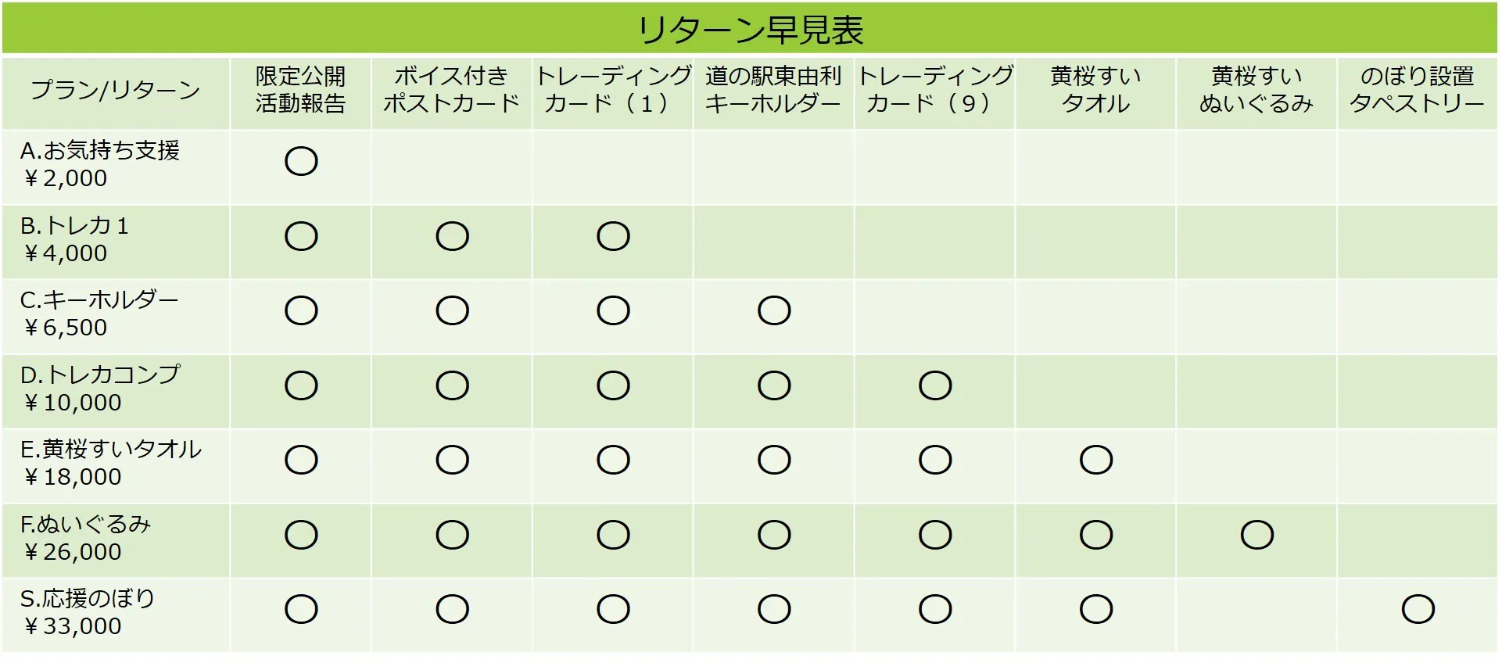Click the 限定公開活動報告 circle in row F
The width and height of the screenshot is (1502, 663).
[x=301, y=536]
